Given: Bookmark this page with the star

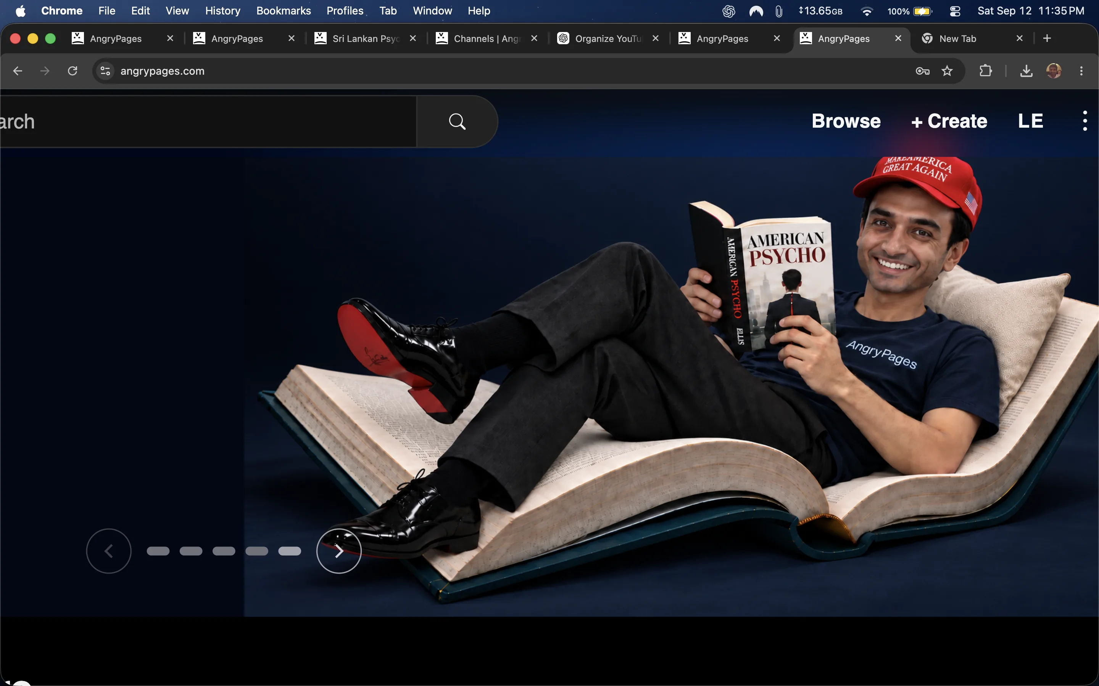Looking at the screenshot, I should (x=947, y=71).
